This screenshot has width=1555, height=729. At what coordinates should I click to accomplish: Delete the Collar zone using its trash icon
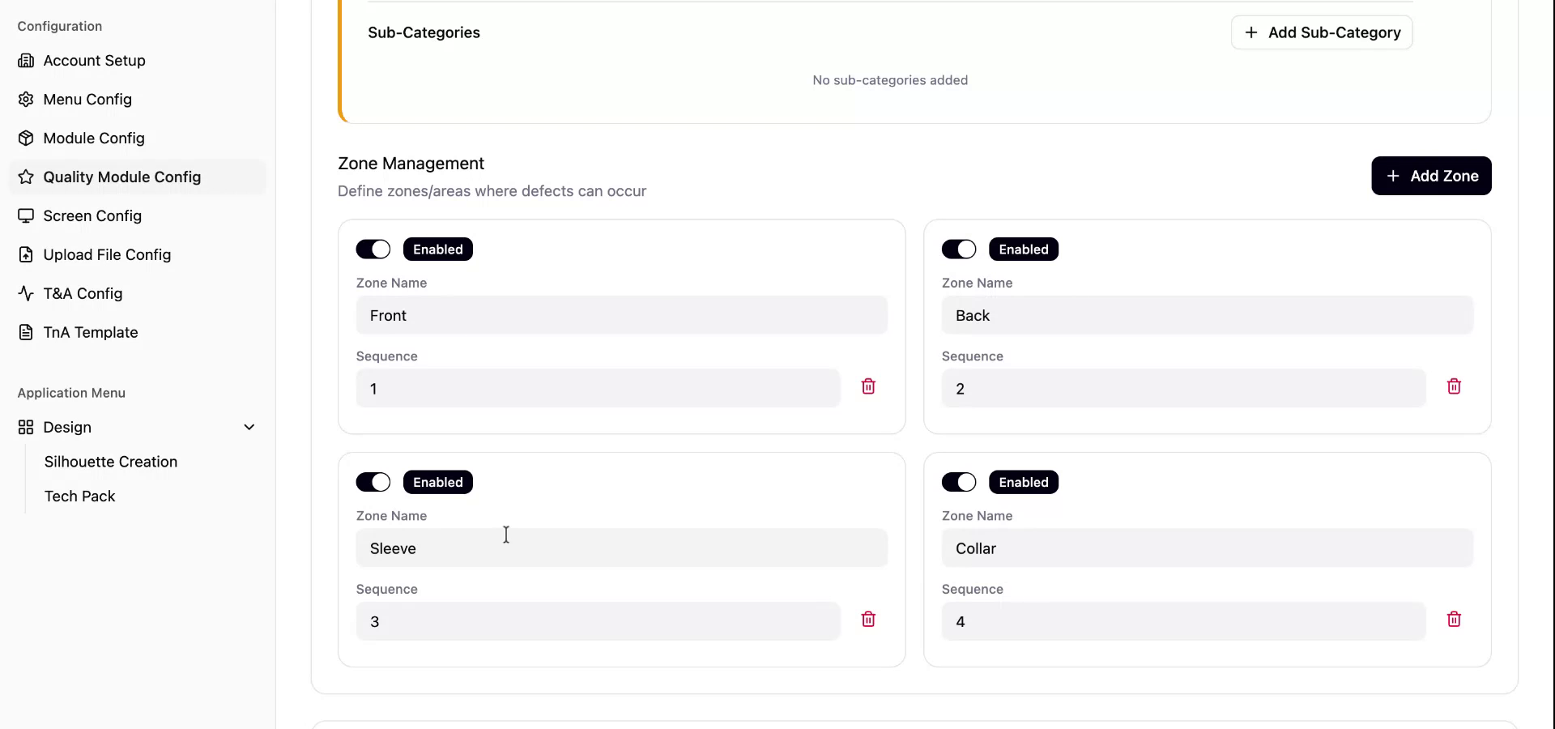(x=1454, y=619)
